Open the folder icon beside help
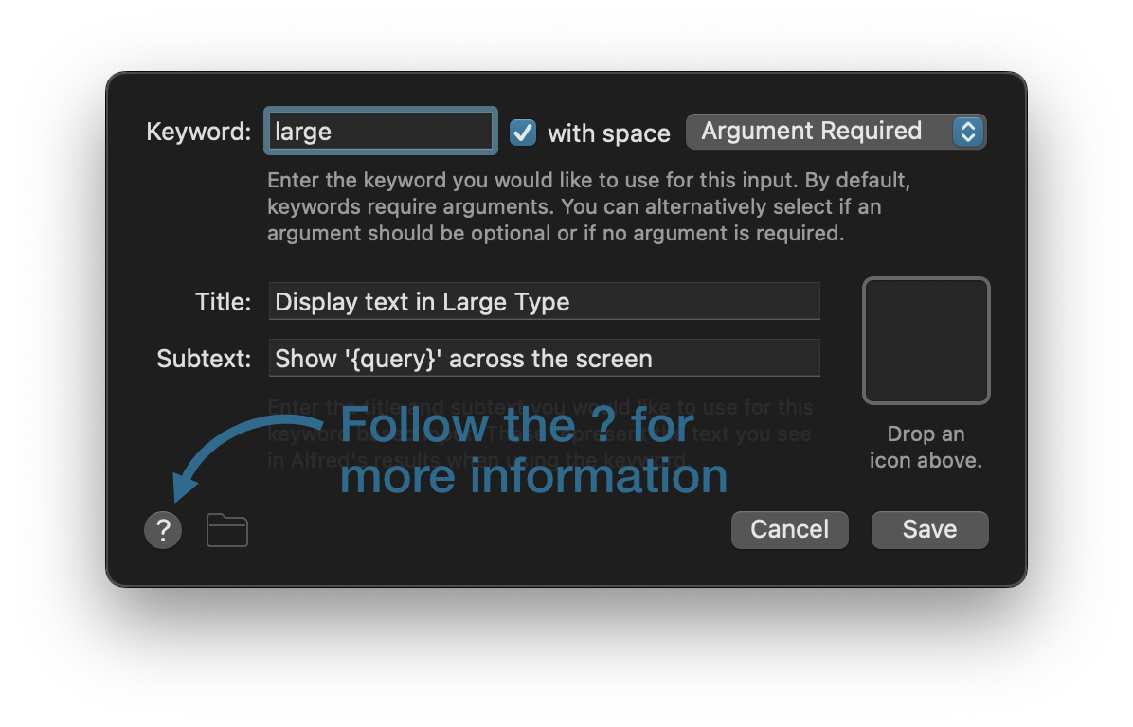Screen dimensions: 1133x727 (227, 530)
